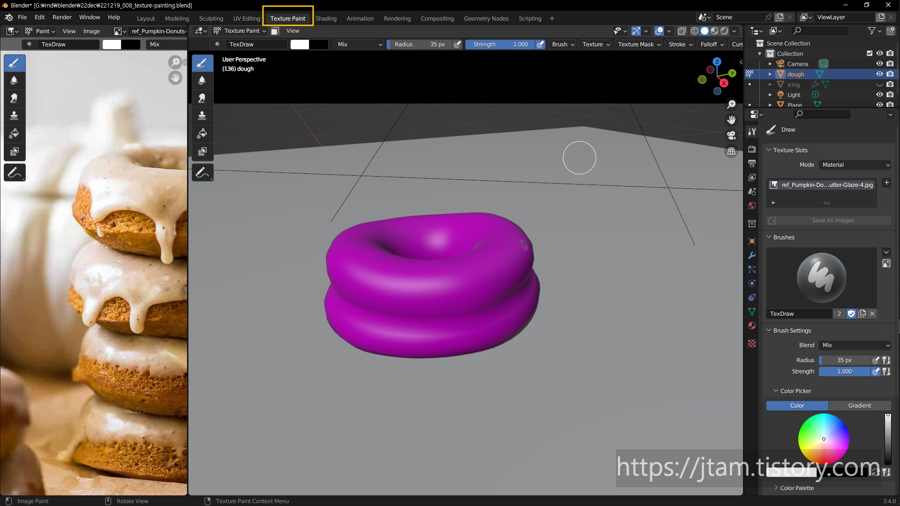Image resolution: width=900 pixels, height=506 pixels.
Task: Toggle Light visibility eye icon
Action: tap(879, 95)
